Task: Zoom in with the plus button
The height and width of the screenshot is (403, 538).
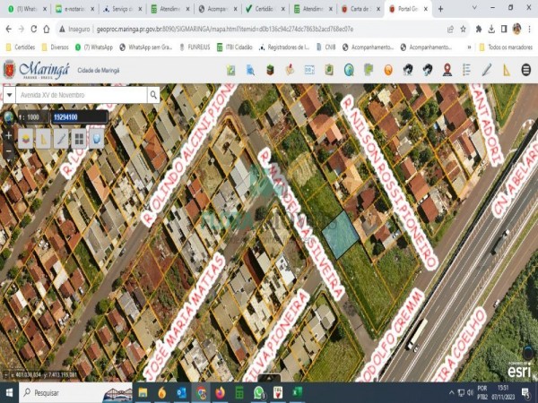Action: point(8,135)
